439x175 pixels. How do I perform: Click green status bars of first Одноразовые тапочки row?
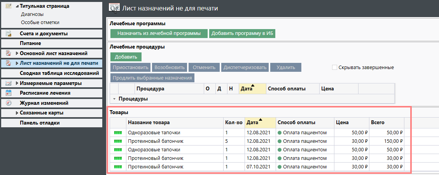117,133
